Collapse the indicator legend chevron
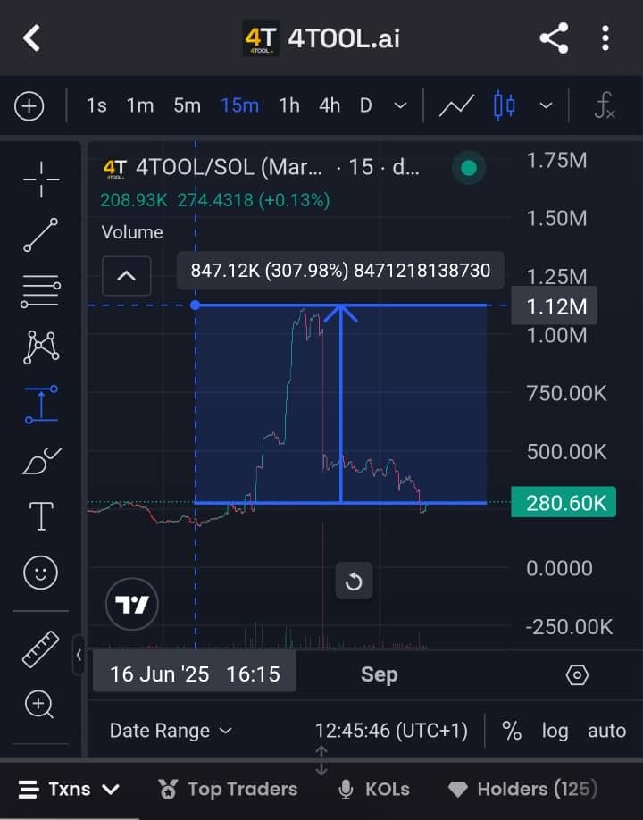Screen dimensions: 643x820 127,276
